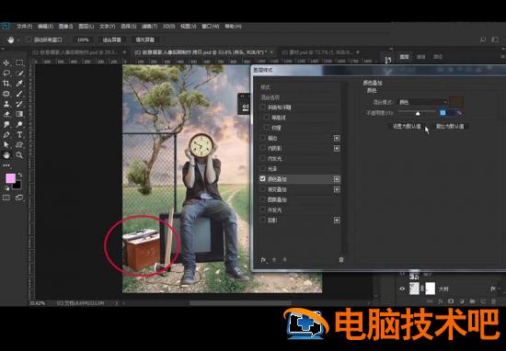The height and width of the screenshot is (351, 506).
Task: Swap foreground and background colors
Action: tap(20, 175)
